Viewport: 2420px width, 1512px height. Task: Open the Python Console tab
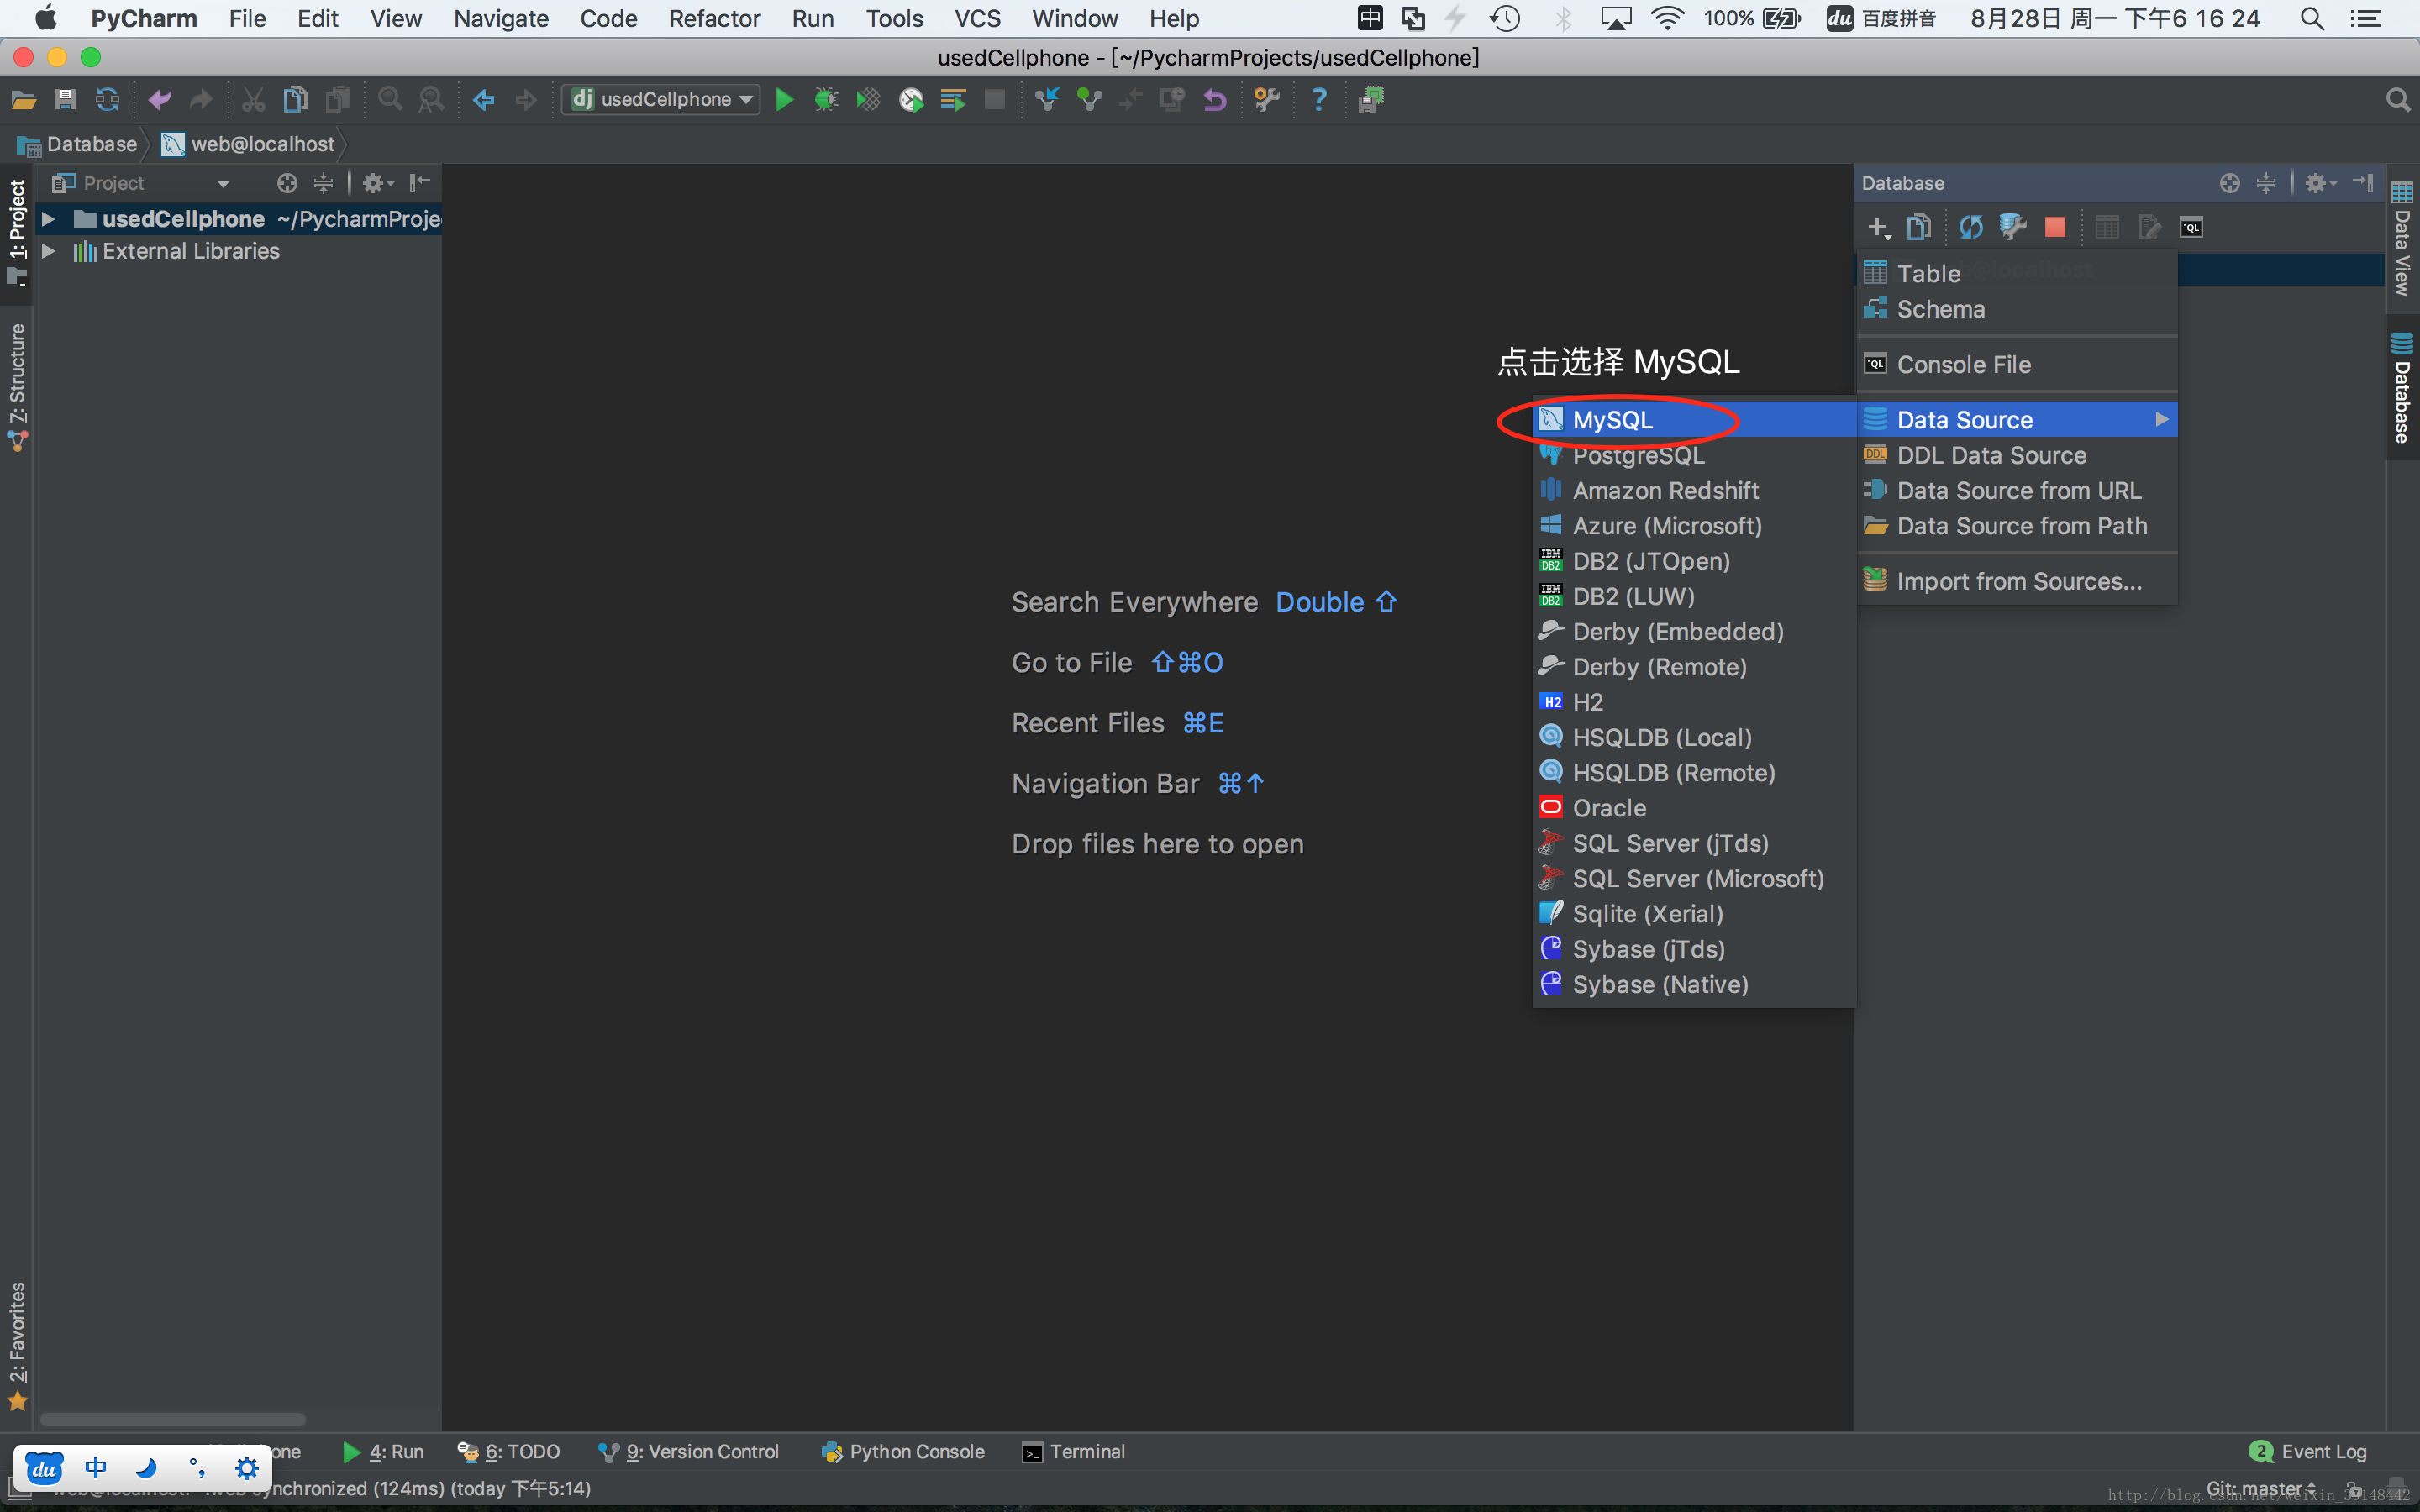903,1451
